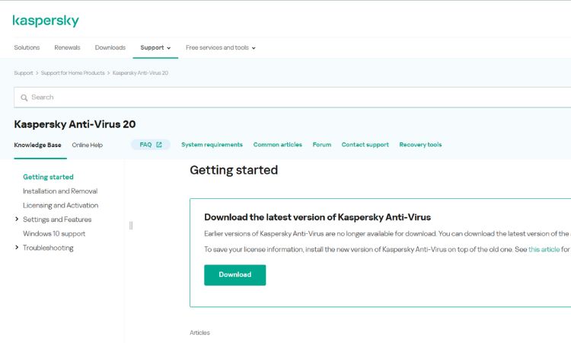Open Contact support link
Screen dimensions: 571x343
365,145
